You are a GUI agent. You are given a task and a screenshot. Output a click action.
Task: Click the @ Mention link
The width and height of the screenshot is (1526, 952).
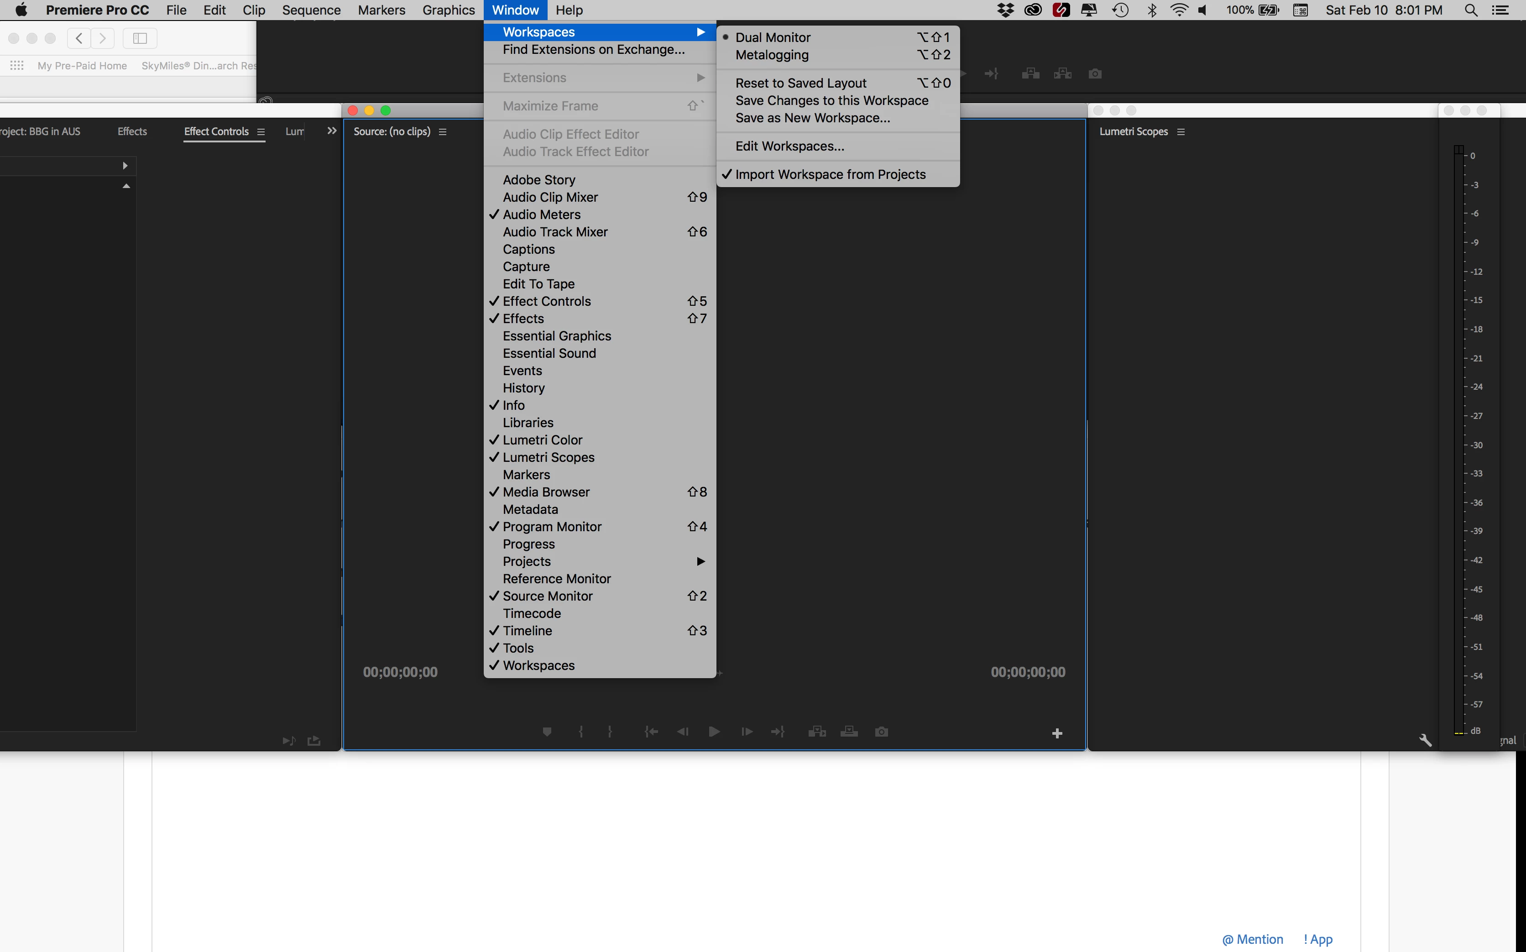tap(1252, 939)
